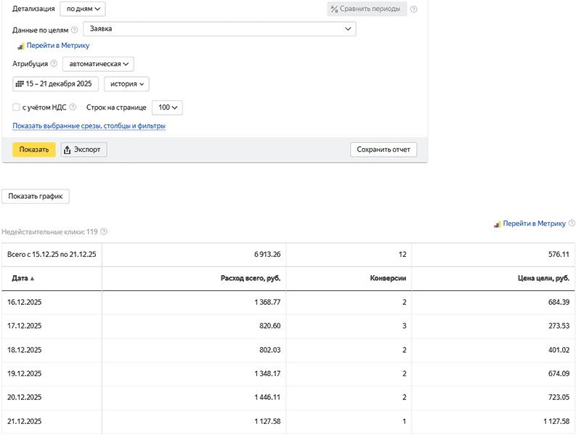Click the Экспорт button
Screen dimensions: 581x437
click(84, 150)
